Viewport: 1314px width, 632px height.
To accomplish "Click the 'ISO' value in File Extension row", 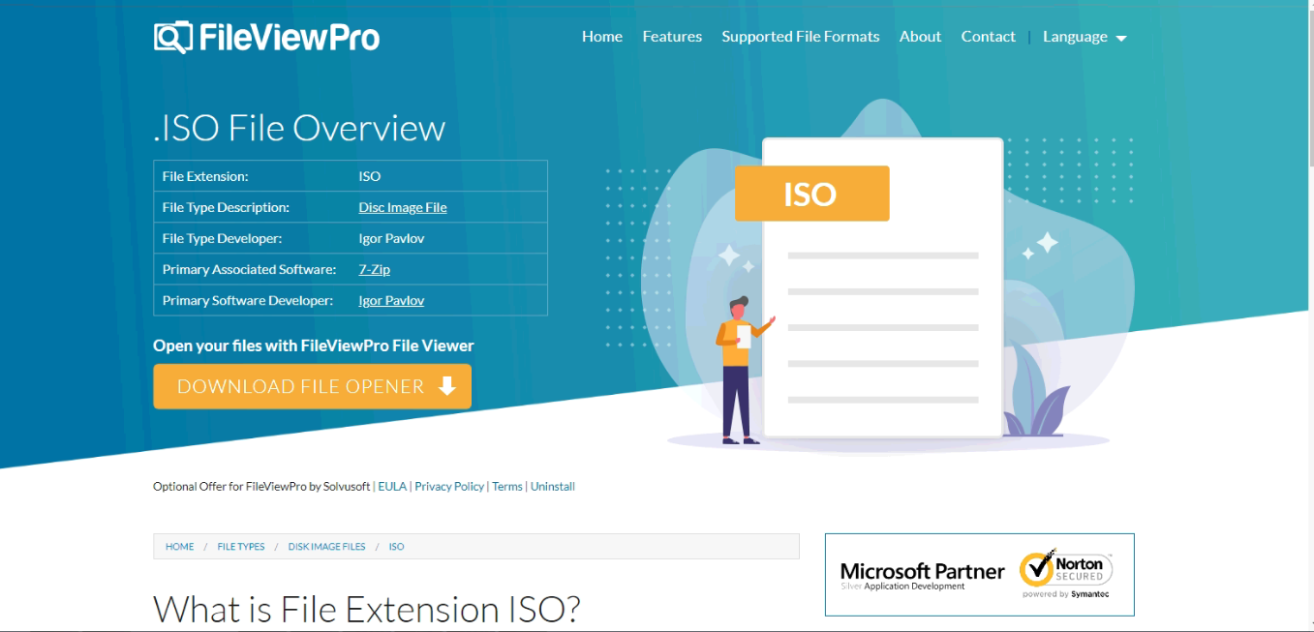I will tap(370, 176).
